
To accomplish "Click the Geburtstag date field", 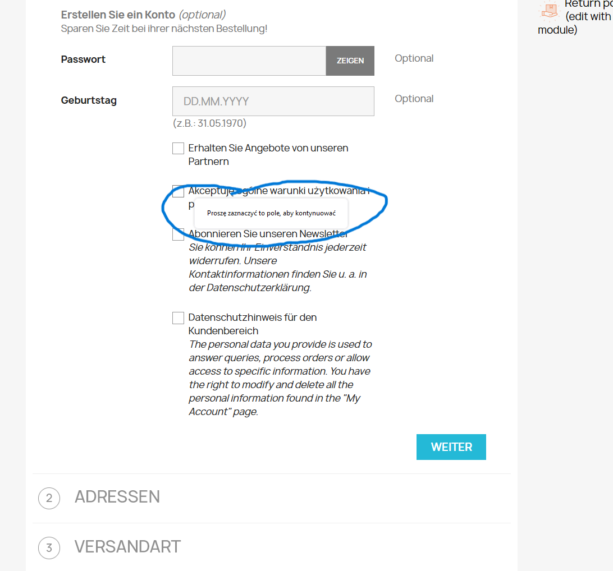I will click(x=273, y=101).
